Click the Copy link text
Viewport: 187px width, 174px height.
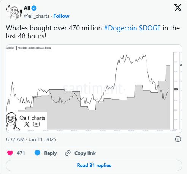[85, 153]
